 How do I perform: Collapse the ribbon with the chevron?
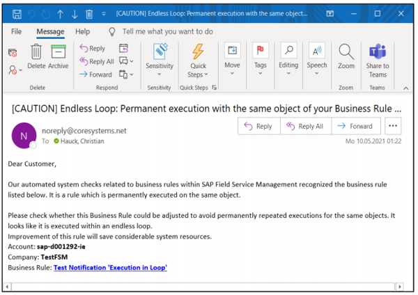click(406, 88)
